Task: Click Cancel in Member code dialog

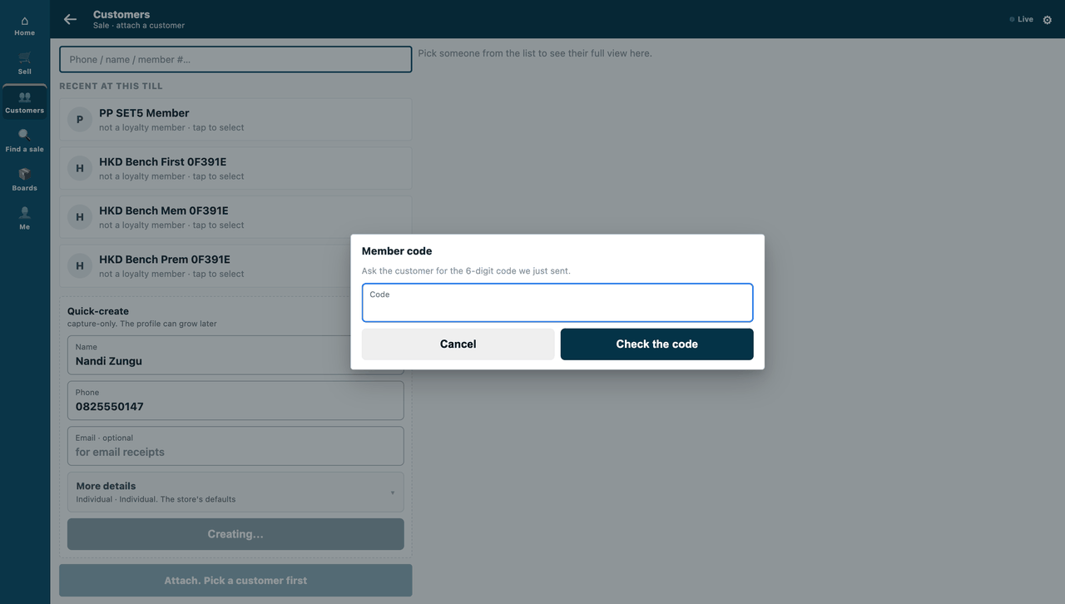Action: [458, 344]
